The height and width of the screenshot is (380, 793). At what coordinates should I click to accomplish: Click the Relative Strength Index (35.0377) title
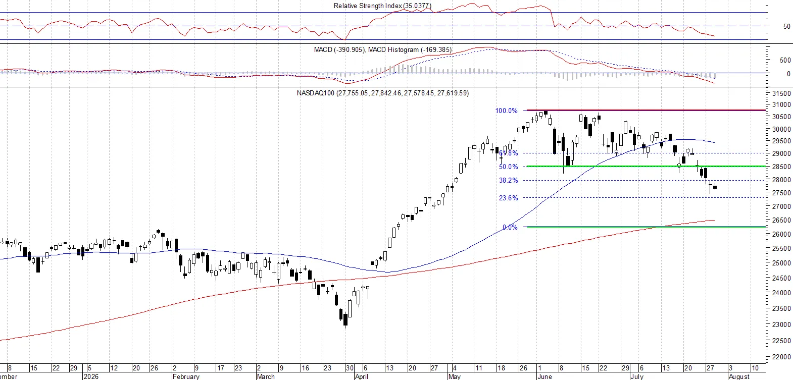[382, 6]
